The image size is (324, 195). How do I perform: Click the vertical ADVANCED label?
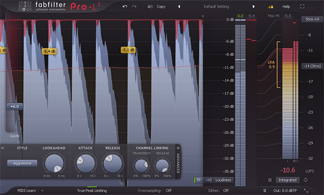(178, 163)
